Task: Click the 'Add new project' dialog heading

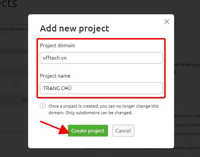Action: coord(74,29)
